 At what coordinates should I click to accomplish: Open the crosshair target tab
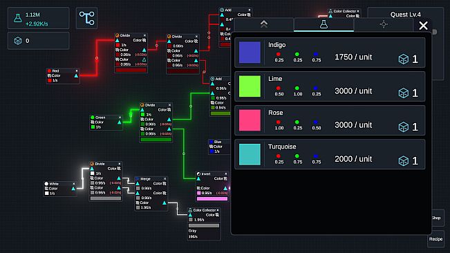click(384, 24)
